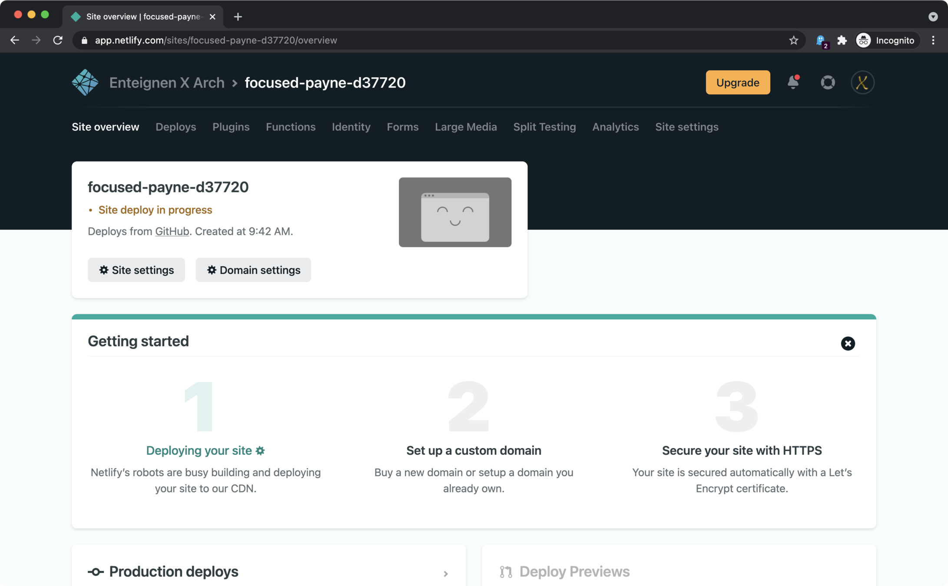Open the browser extensions puzzle icon

pos(842,40)
